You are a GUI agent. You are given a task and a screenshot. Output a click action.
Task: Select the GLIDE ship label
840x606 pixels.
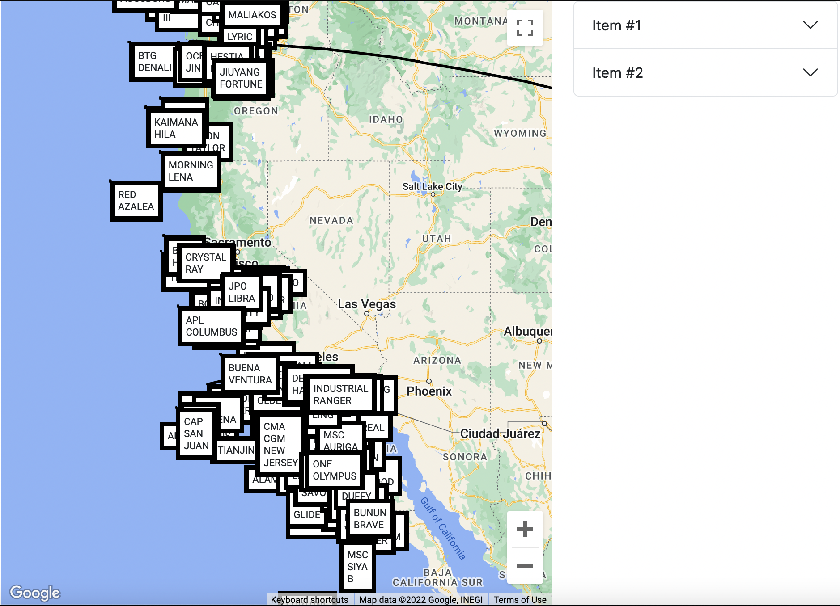[x=307, y=515]
